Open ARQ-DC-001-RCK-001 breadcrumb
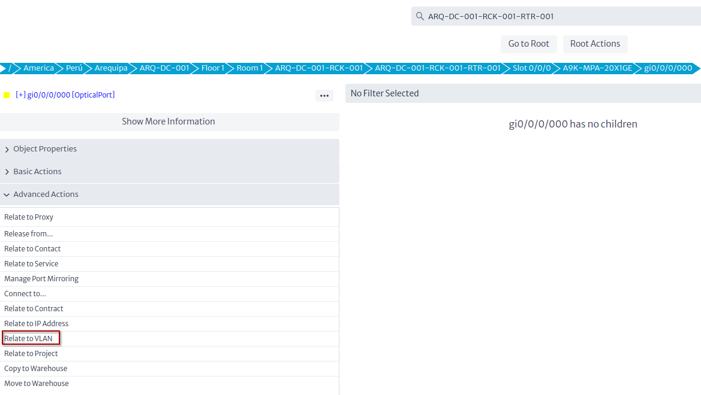This screenshot has width=701, height=395. pyautogui.click(x=319, y=68)
